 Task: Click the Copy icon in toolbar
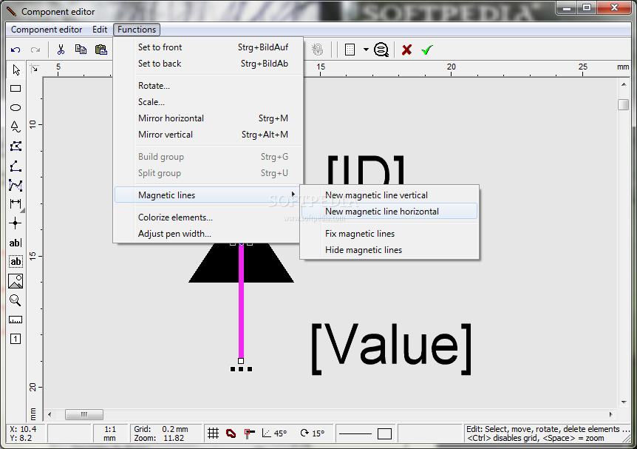pos(81,50)
